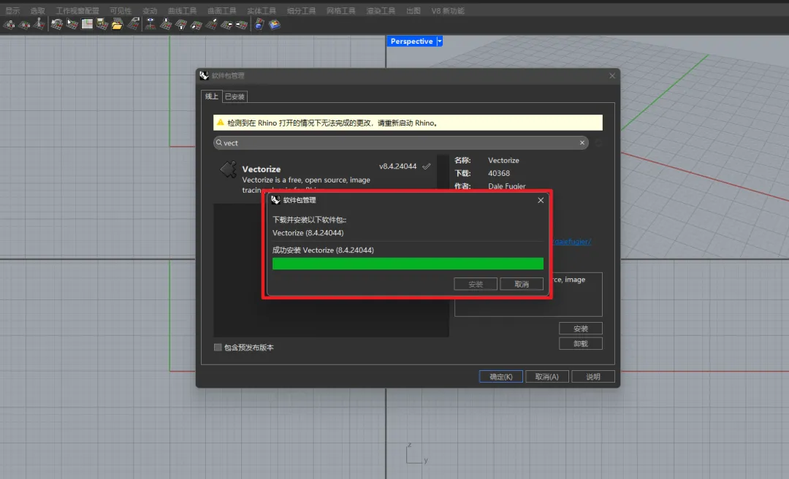Confirm with the 确定(K) button
The image size is (789, 479).
point(500,376)
